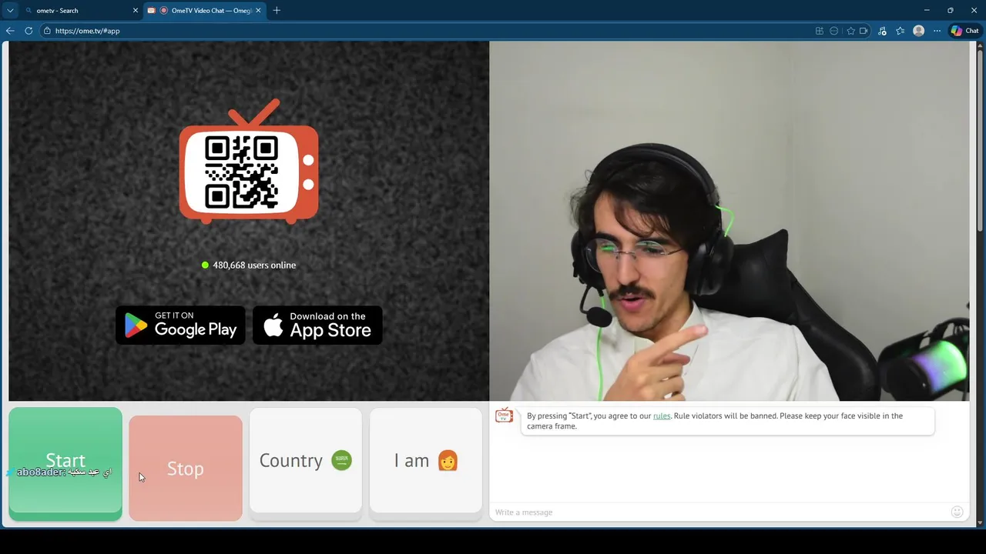Click the QR code TV logo
Screen dimensions: 986x554
[249, 162]
